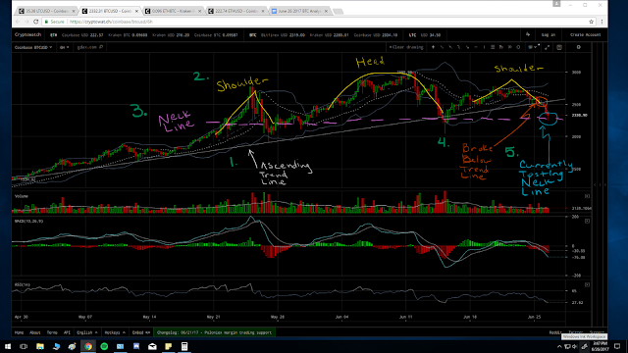Image resolution: width=628 pixels, height=353 pixels.
Task: Toggle the theme lightning icon
Action: (528, 35)
